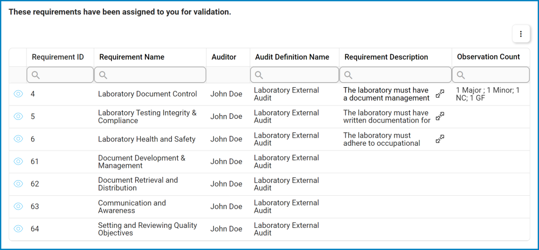Open requirement 6 using the eye icon
The width and height of the screenshot is (539, 250).
coord(18,139)
